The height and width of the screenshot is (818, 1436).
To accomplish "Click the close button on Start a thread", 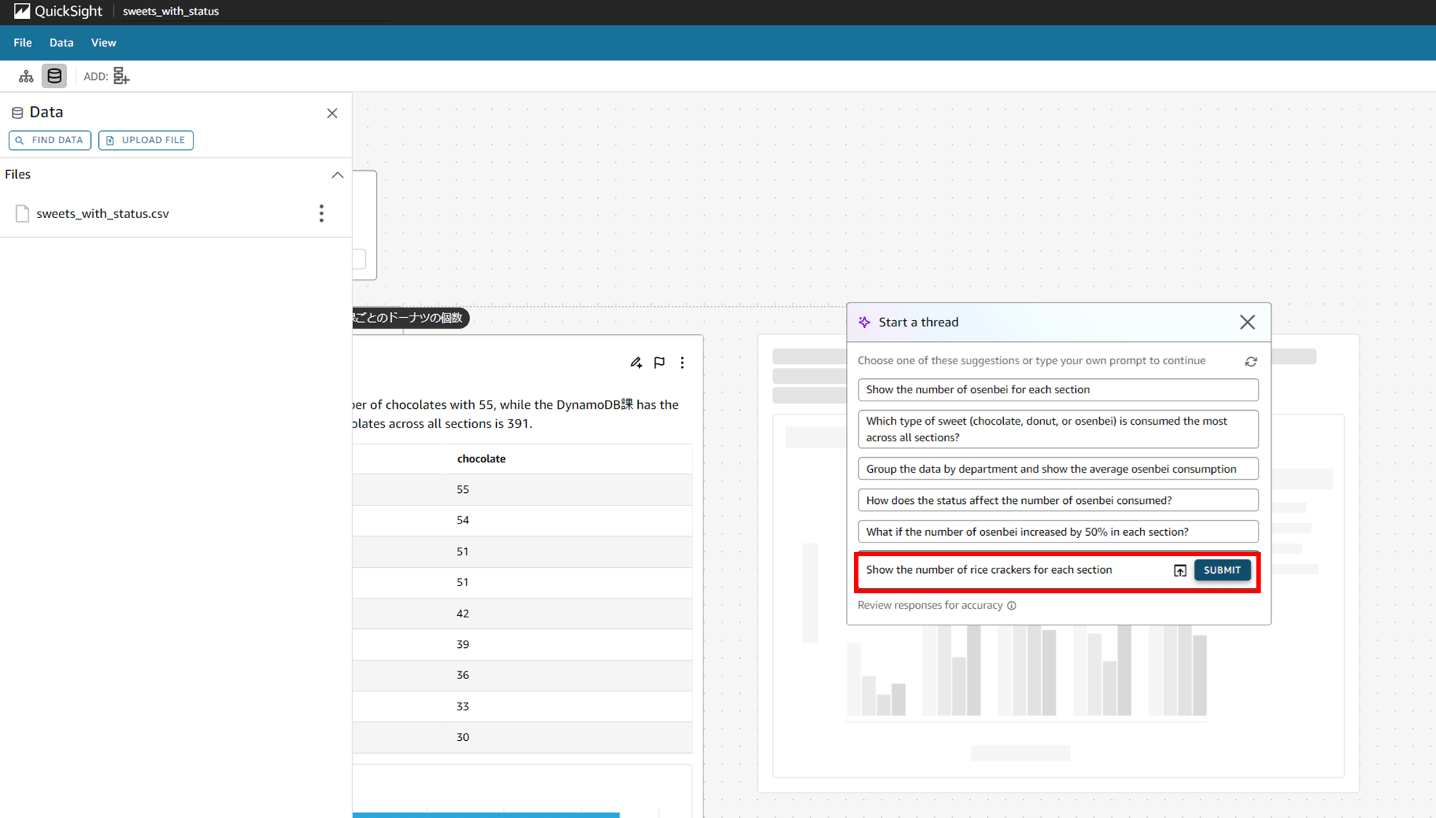I will click(1247, 322).
